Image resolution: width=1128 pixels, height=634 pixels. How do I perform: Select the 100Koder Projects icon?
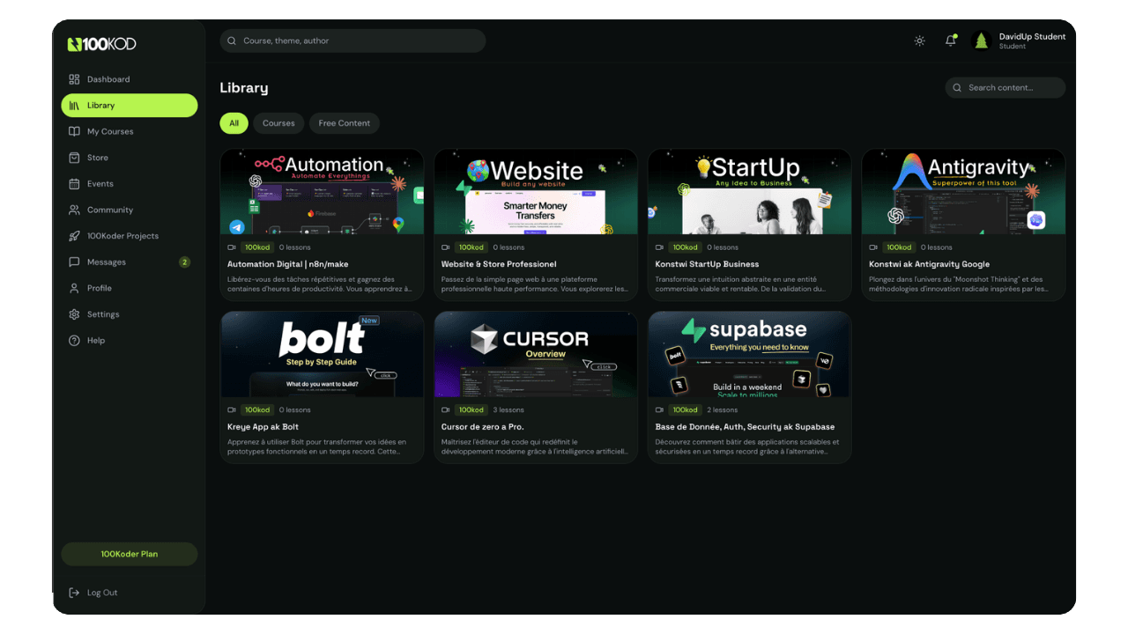(75, 236)
